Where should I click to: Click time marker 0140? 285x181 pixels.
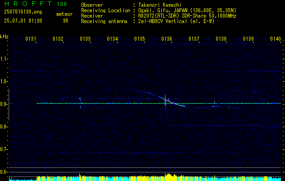275,39
